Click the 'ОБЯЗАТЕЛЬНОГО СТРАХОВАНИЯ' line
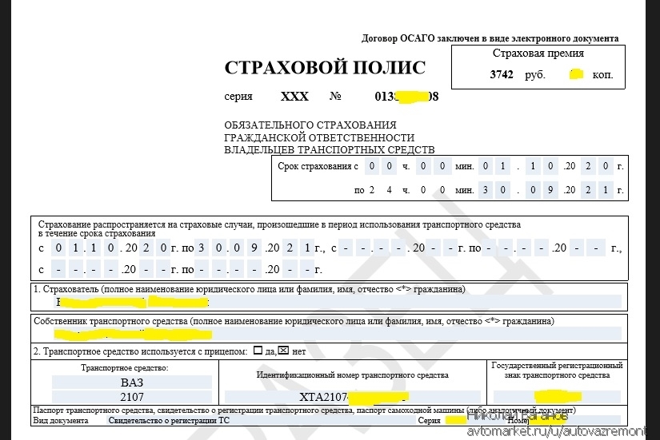 (310, 125)
